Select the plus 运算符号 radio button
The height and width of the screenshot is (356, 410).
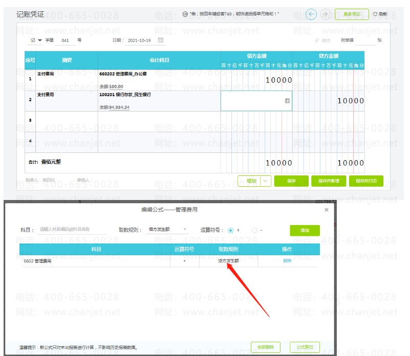[x=231, y=230]
